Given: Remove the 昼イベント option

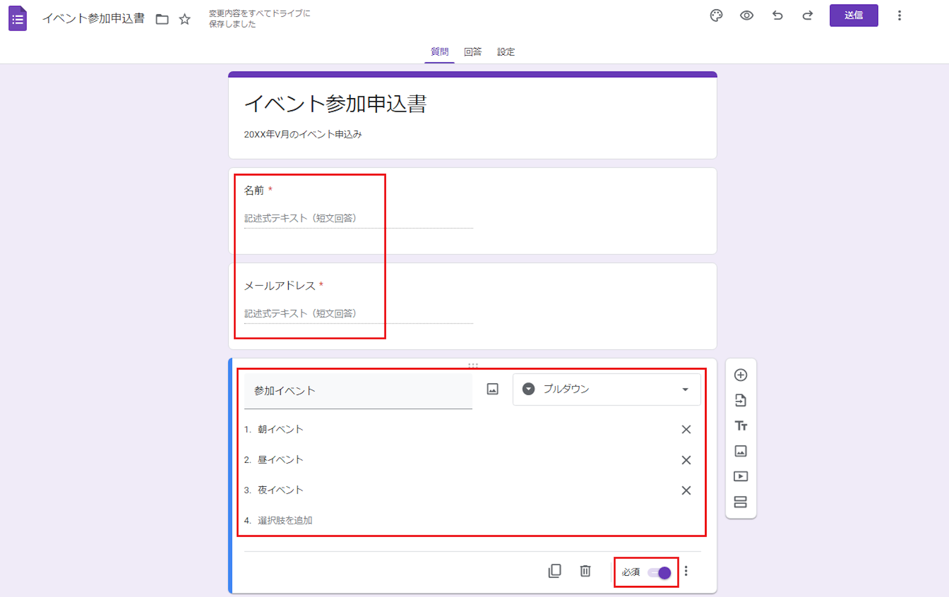Looking at the screenshot, I should (x=686, y=460).
